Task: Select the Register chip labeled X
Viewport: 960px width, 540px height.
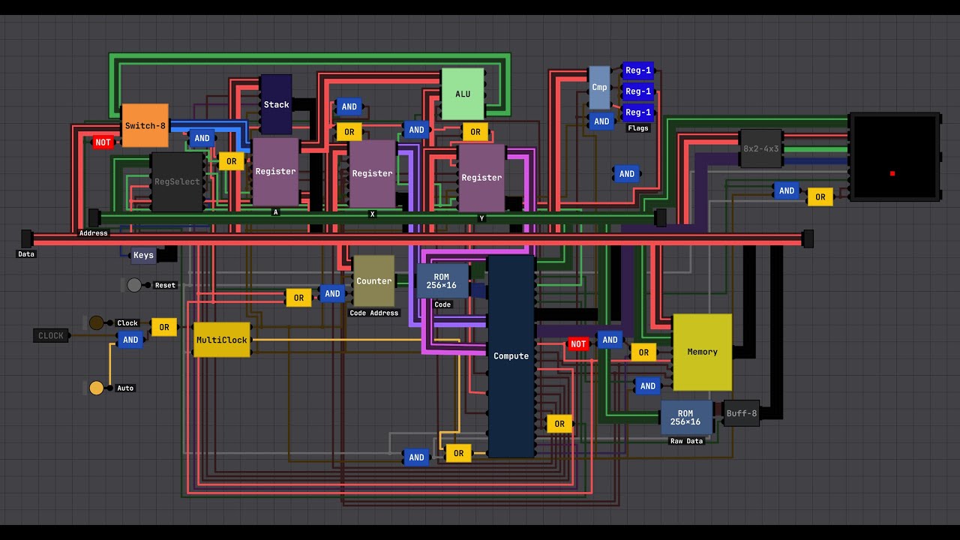Action: pyautogui.click(x=372, y=173)
